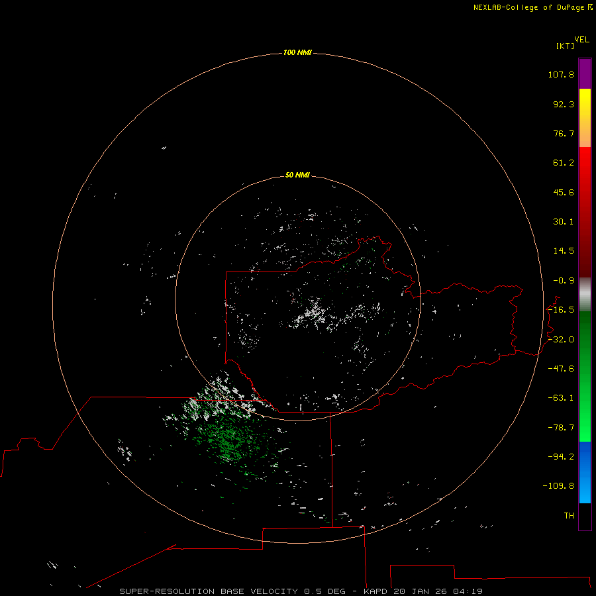Screen dimensions: 596x596
Task: Click the -78.7 velocity scale value
Action: 561,428
